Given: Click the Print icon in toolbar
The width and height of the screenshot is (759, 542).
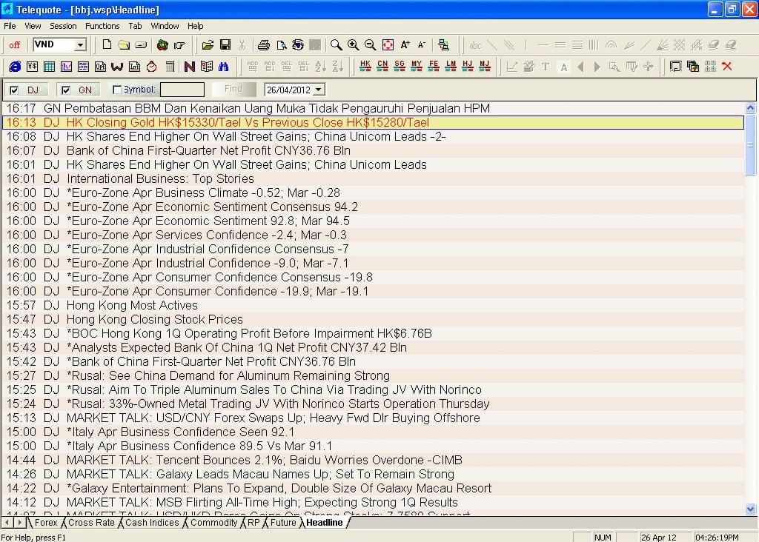Looking at the screenshot, I should point(264,45).
